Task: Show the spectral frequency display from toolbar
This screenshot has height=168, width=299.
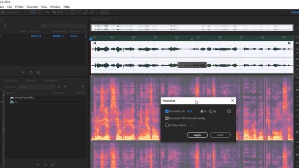Action: click(x=33, y=13)
